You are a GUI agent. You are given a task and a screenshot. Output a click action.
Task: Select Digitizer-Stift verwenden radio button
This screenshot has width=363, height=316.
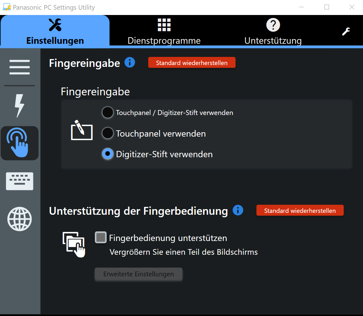coord(108,154)
